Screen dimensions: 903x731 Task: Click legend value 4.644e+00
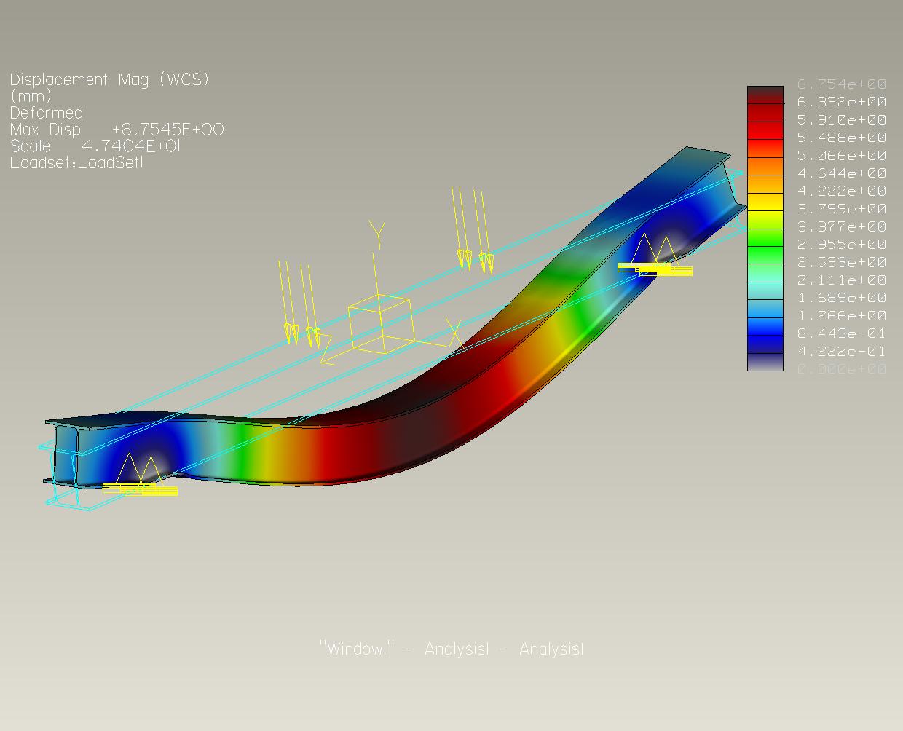(842, 173)
